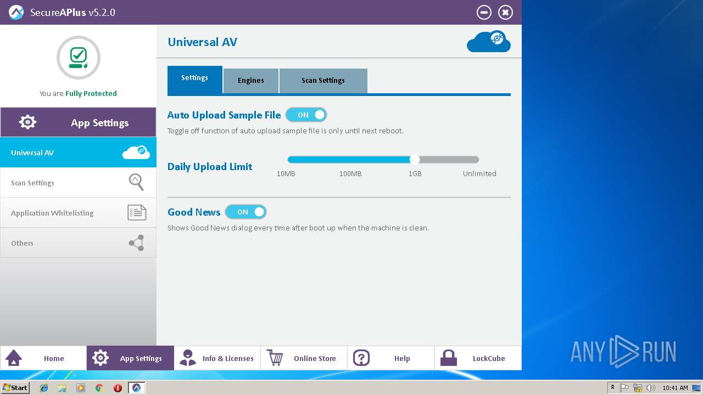Image resolution: width=703 pixels, height=395 pixels.
Task: Open Google Chrome from the taskbar
Action: [99, 388]
